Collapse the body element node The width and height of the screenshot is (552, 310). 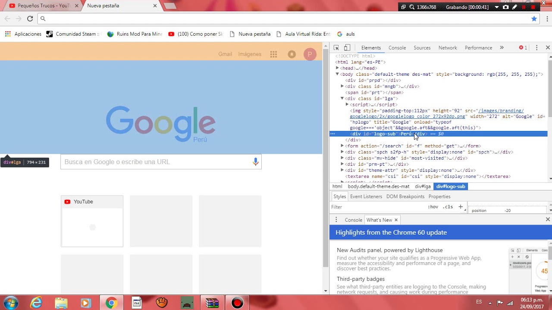pyautogui.click(x=337, y=74)
